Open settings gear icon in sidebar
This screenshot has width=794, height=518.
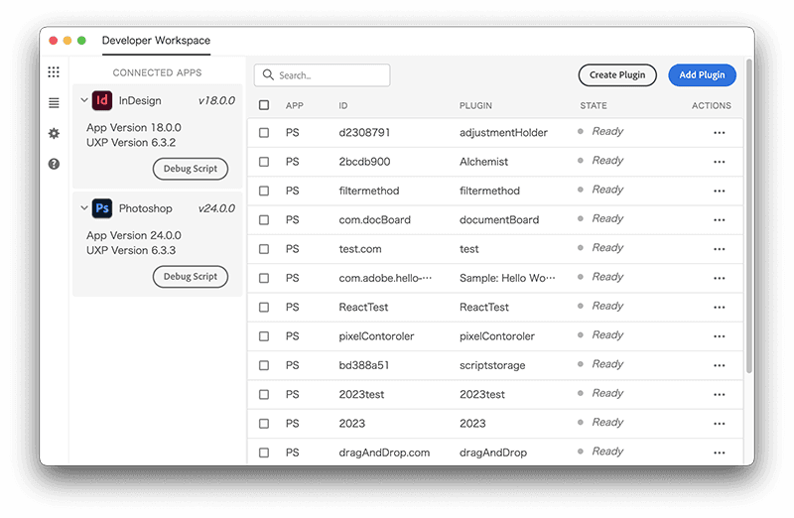point(54,133)
